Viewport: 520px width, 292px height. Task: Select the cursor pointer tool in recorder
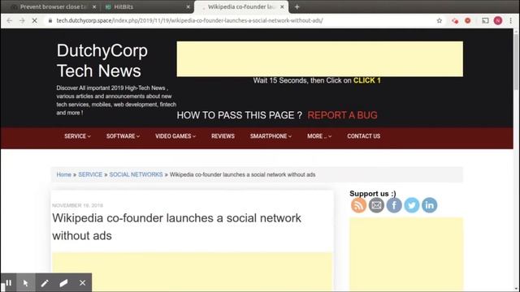coord(26,283)
